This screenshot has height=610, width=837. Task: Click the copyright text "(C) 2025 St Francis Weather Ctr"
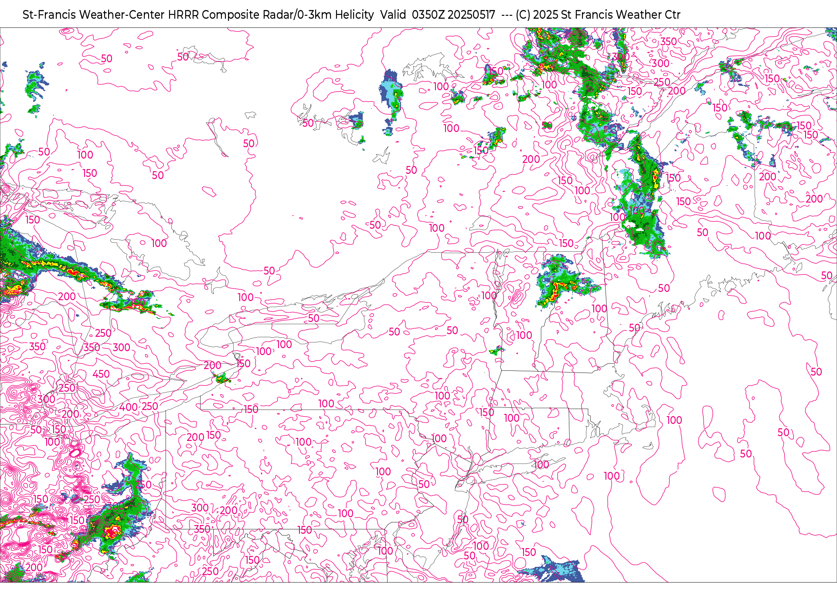tap(598, 15)
